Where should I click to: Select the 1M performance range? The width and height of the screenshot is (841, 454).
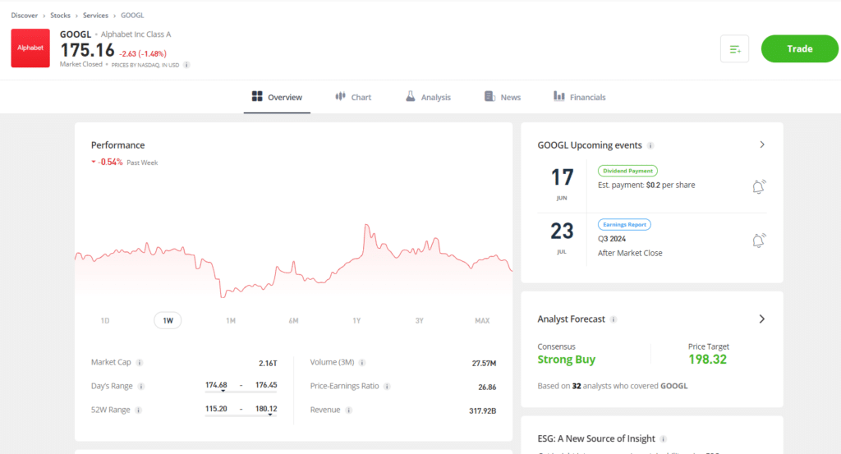pos(231,320)
